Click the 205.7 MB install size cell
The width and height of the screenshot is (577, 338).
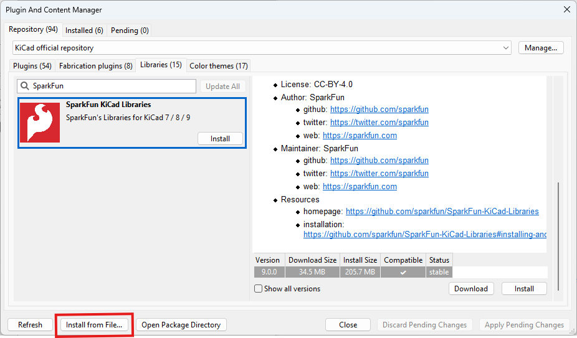click(360, 272)
